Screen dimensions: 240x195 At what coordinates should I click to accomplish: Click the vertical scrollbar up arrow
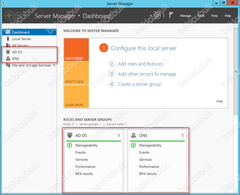[x=236, y=26]
